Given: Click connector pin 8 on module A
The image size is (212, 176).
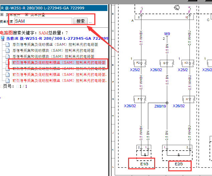Looking at the screenshot, I should 139,17.
